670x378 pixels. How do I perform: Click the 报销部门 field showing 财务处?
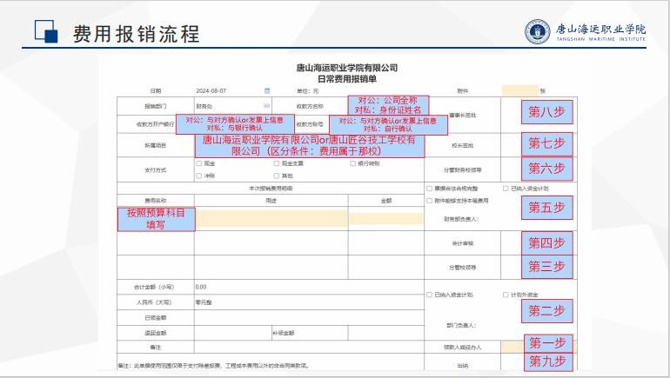pos(233,106)
